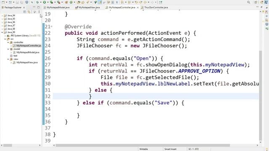The image size is (269, 151).
Task: Collapse method fold marker at line 21
Action: 52,27
